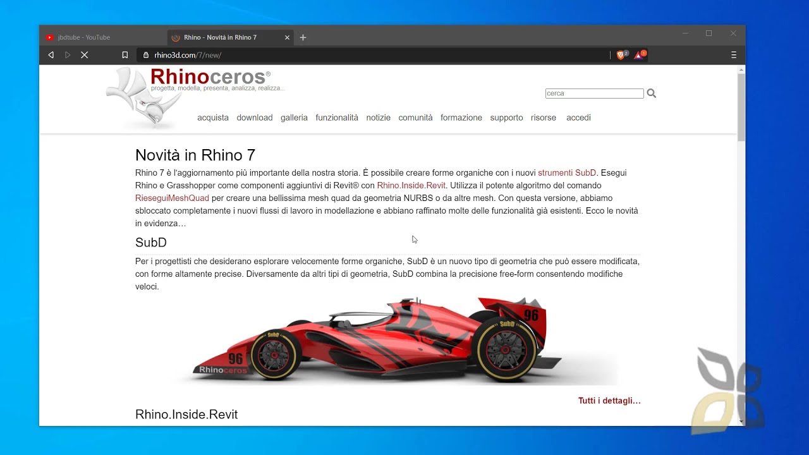Click the browser back arrow
809x455 pixels.
pyautogui.click(x=51, y=55)
